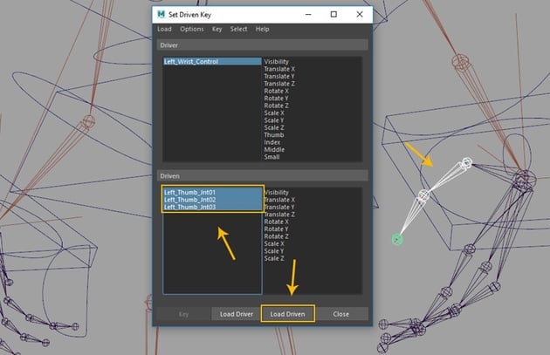Open the Select menu
The height and width of the screenshot is (355, 550).
coord(238,29)
